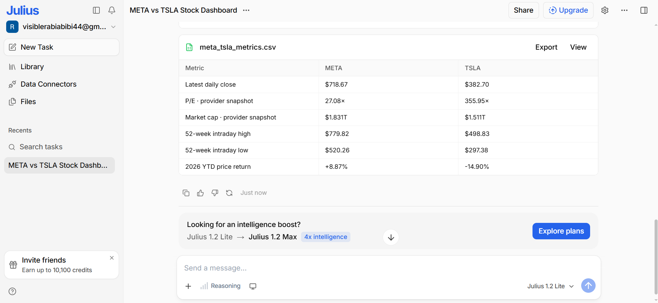This screenshot has width=658, height=303.
Task: Select the META vs TSLA Stock Dashboard task
Action: tap(59, 165)
